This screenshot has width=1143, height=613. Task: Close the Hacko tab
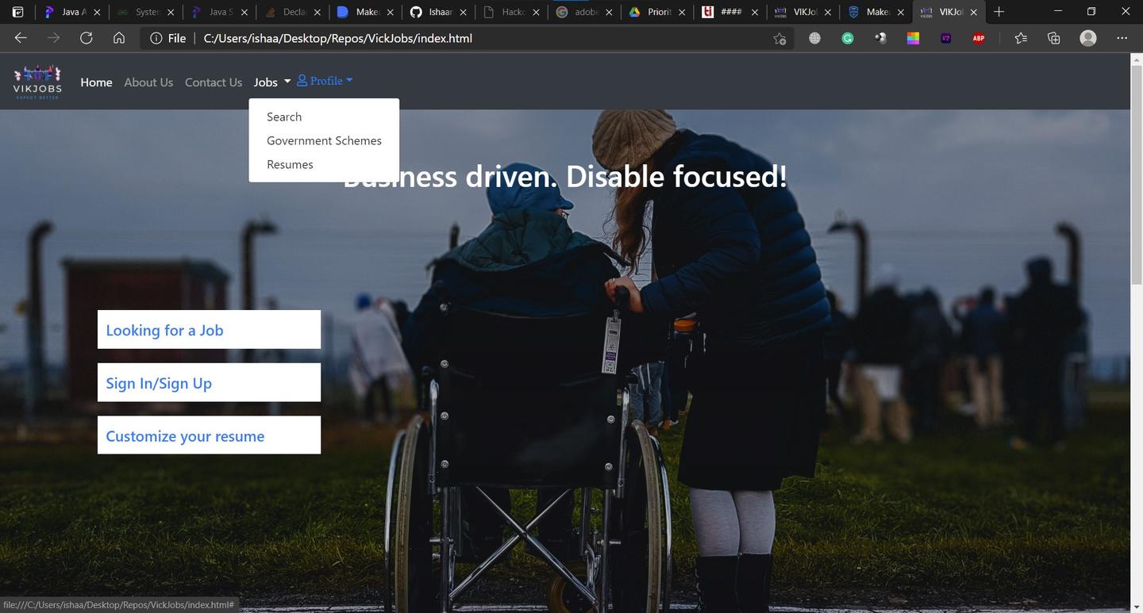[536, 12]
